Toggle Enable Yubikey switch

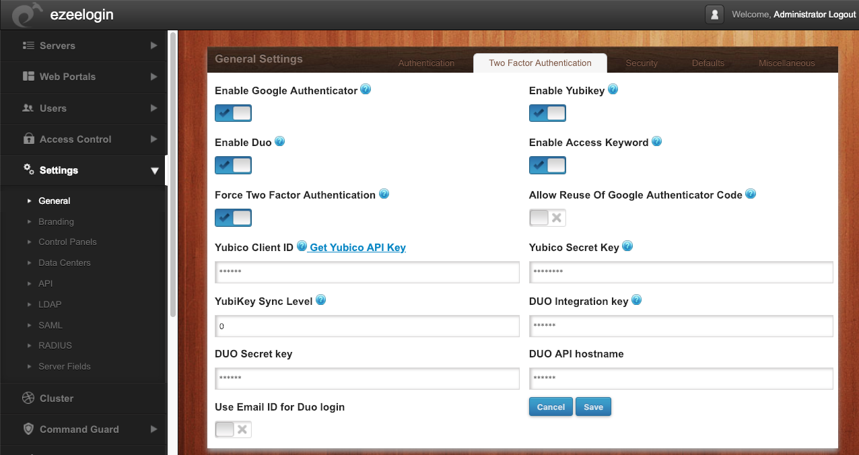click(x=547, y=113)
